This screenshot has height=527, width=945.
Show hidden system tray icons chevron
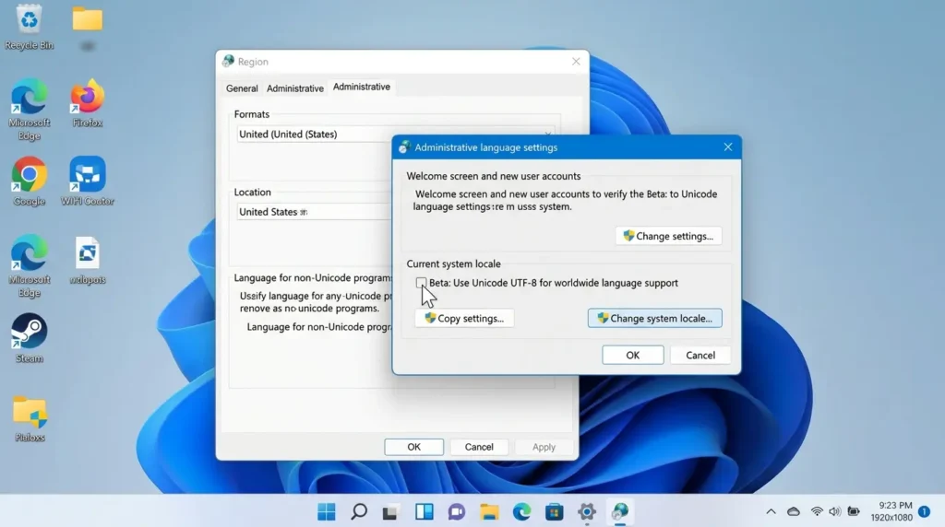point(771,511)
